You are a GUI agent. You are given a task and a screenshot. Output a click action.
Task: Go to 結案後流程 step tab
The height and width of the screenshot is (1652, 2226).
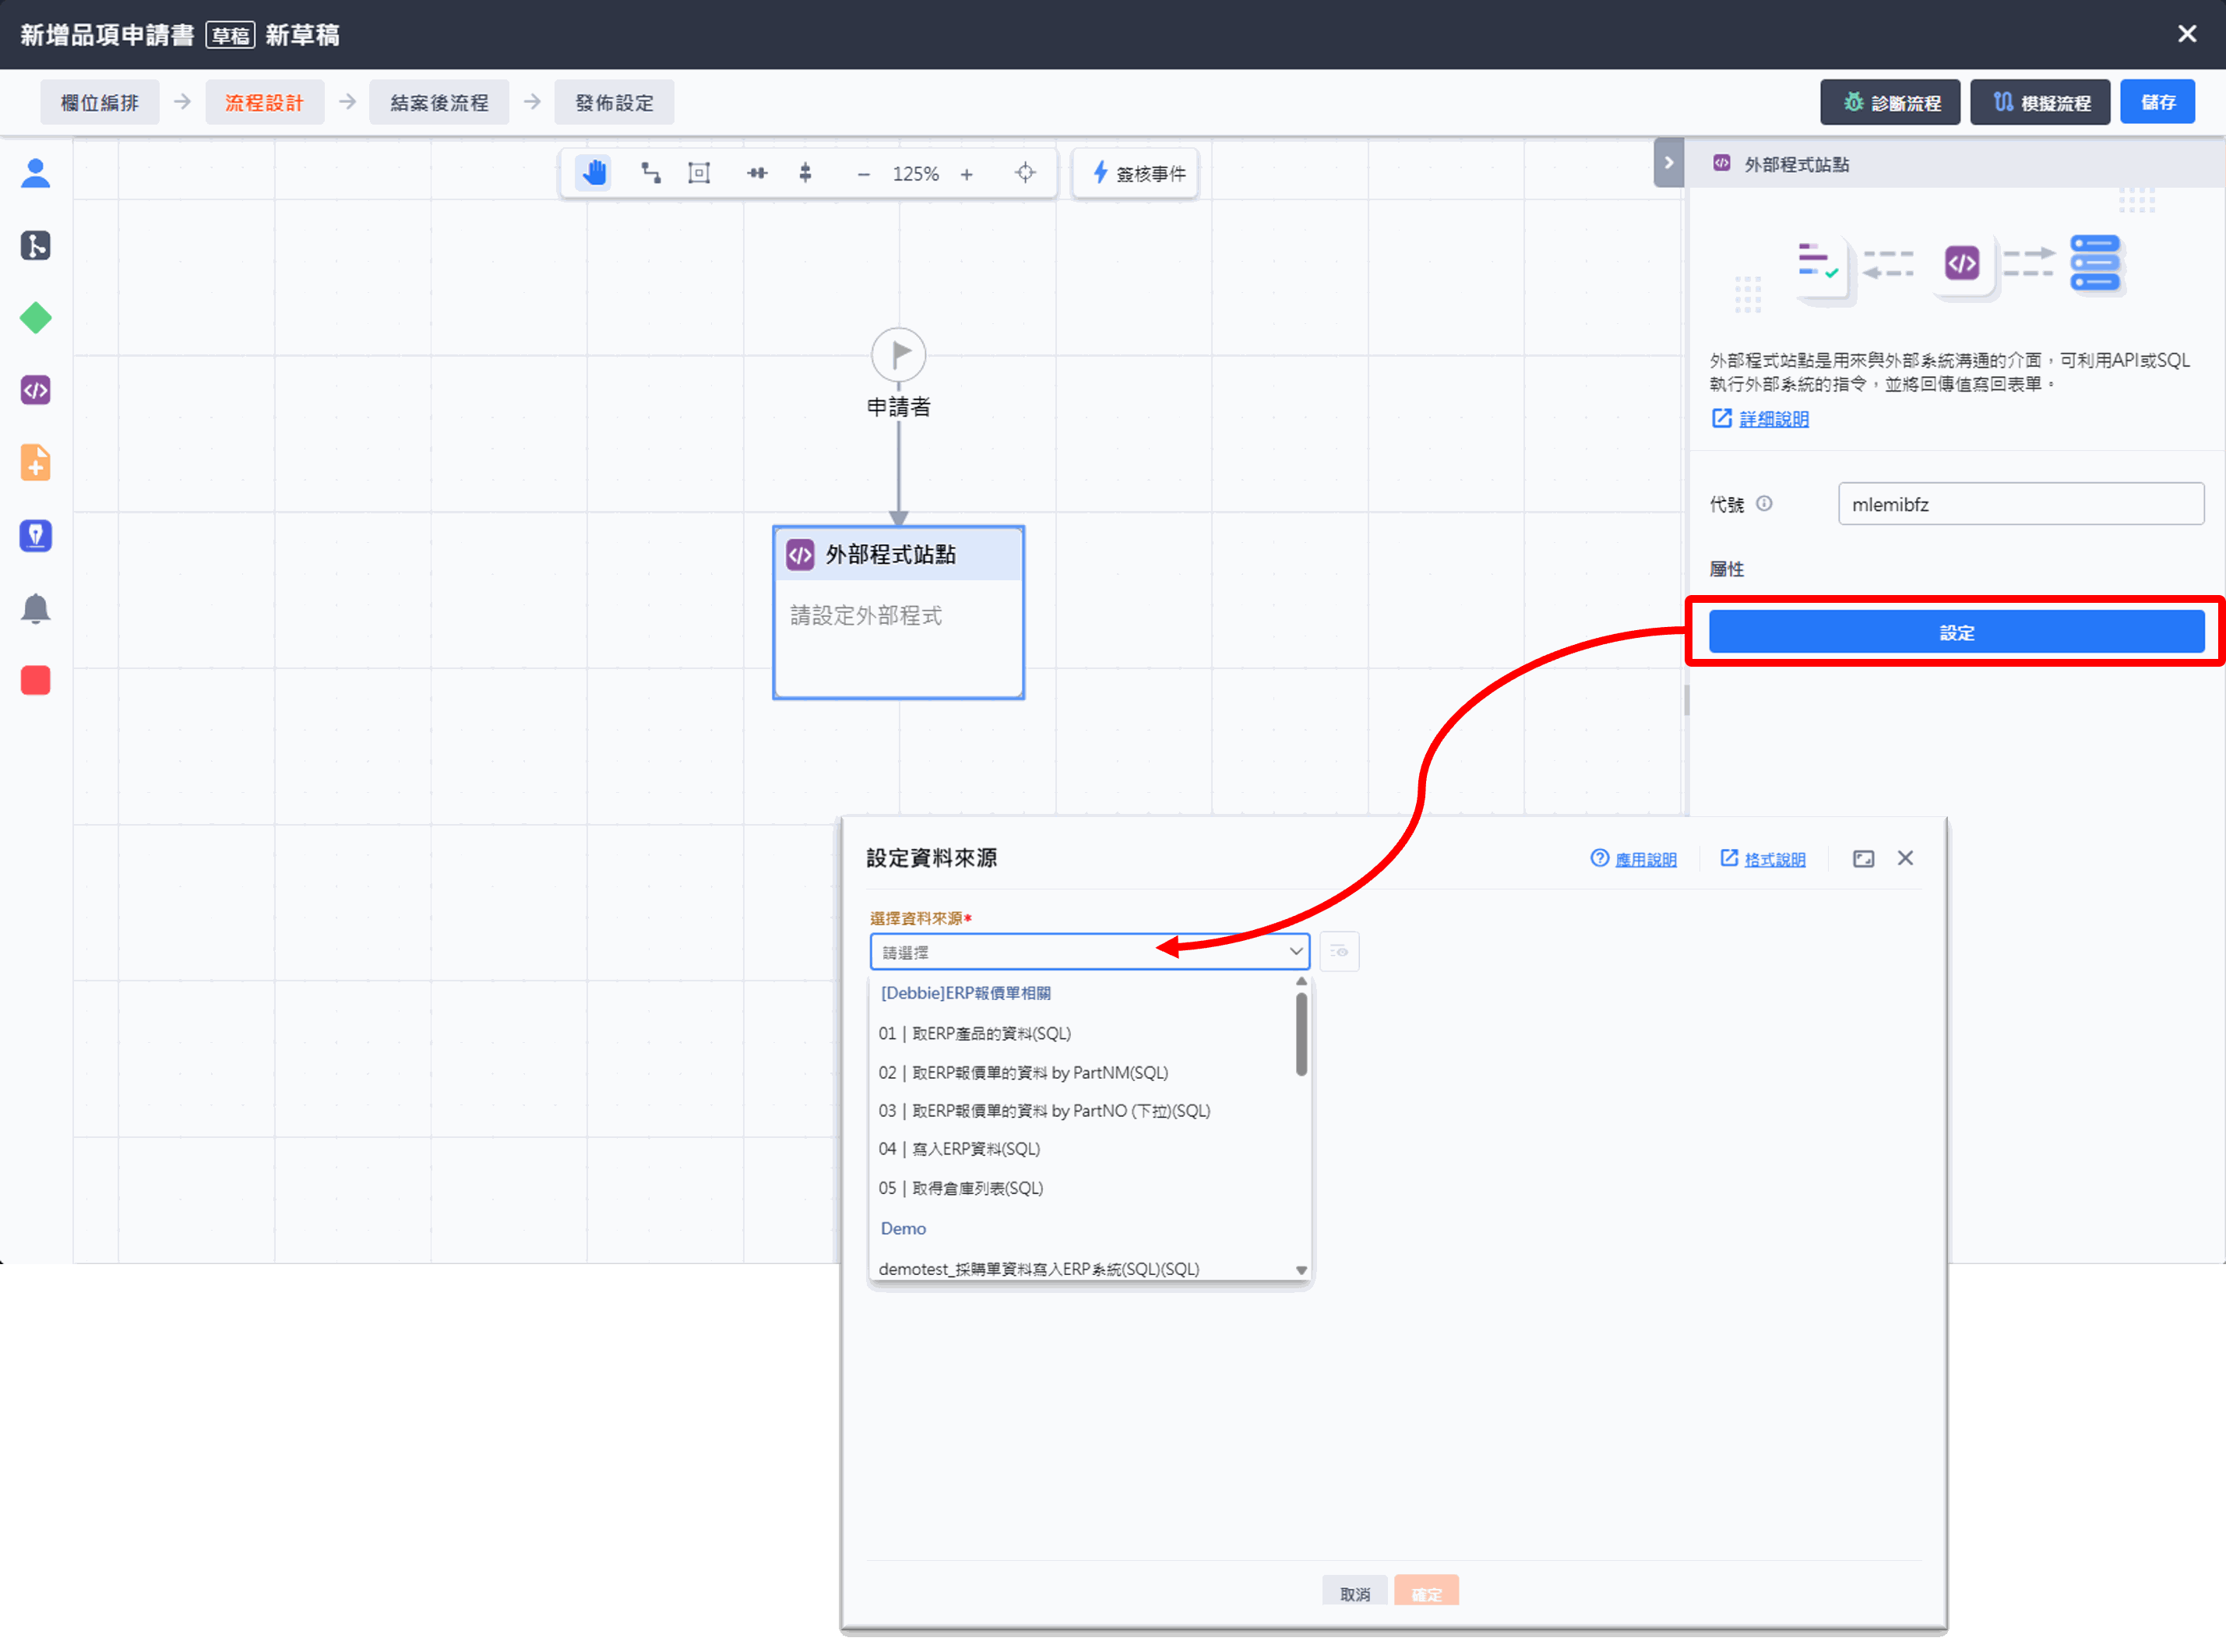coord(439,103)
